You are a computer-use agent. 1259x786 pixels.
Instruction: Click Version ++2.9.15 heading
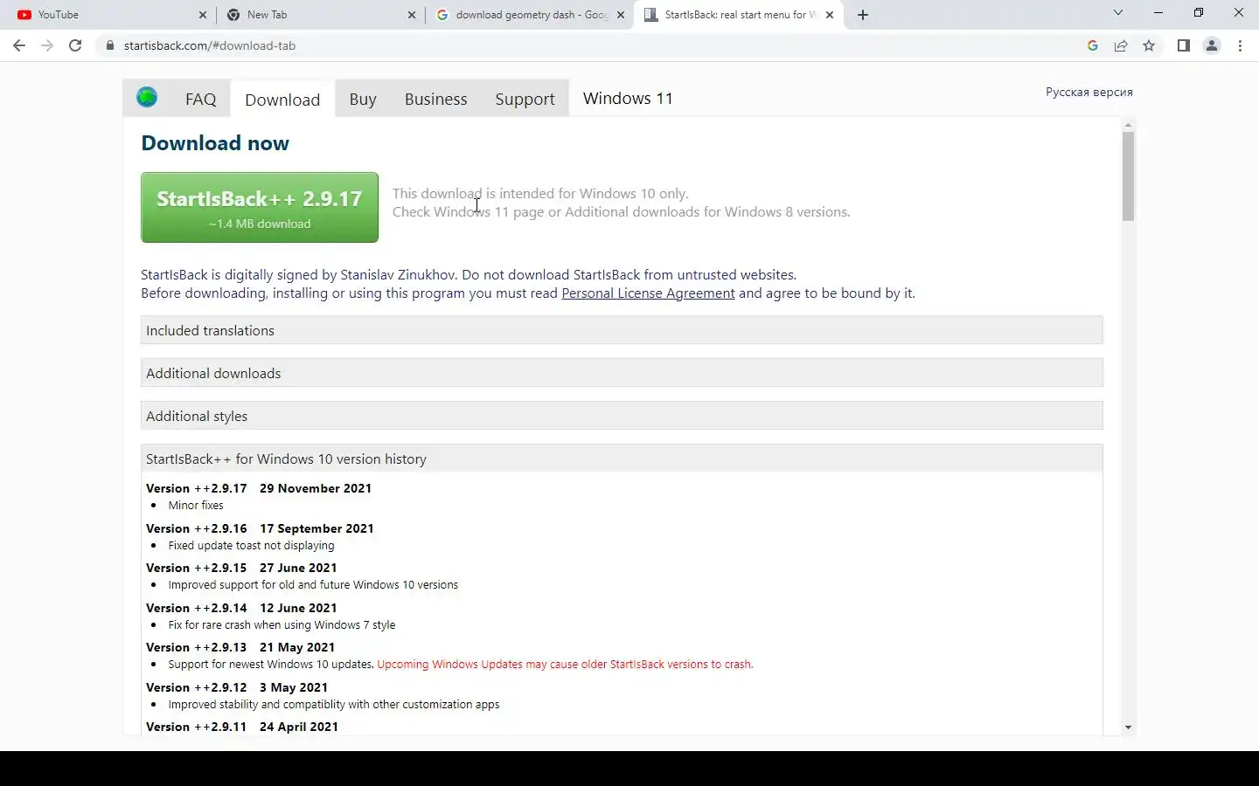coord(197,568)
